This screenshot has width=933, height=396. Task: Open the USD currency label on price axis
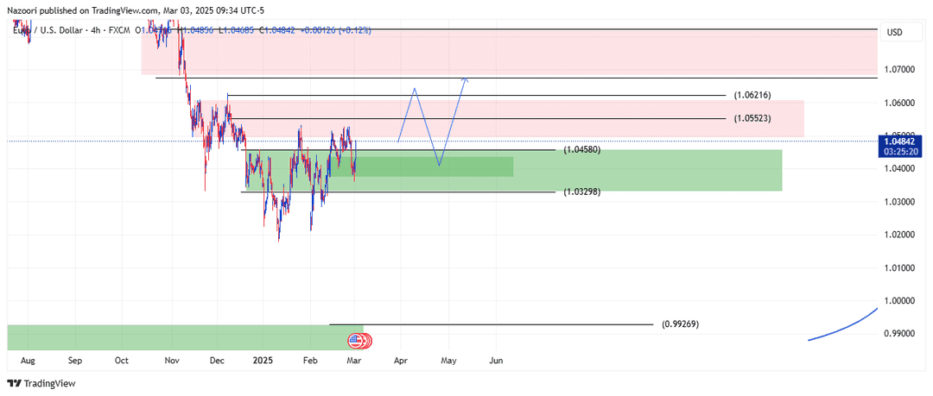click(894, 33)
